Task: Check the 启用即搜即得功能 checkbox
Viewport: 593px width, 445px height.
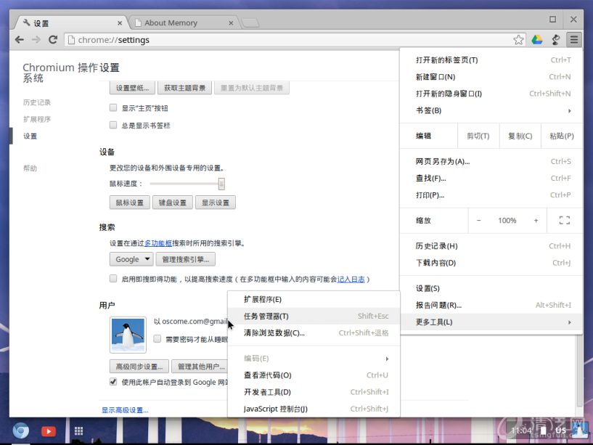Action: point(113,279)
